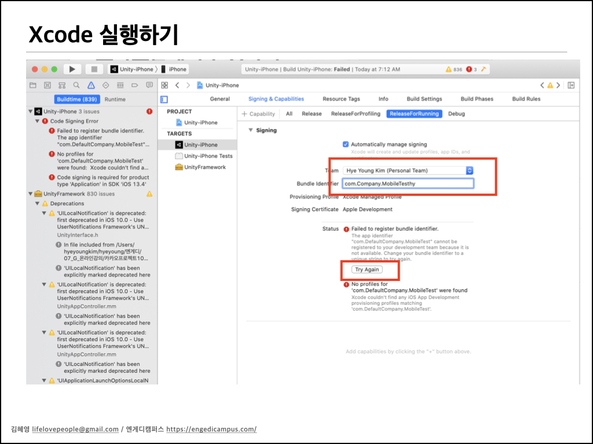Viewport: 593px width, 444px height.
Task: Click the hammer build icon in status bar
Action: pos(484,69)
